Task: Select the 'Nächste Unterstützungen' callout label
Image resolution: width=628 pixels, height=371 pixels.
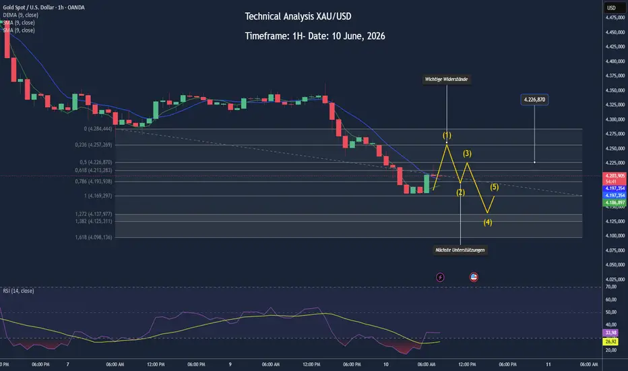Action: click(x=460, y=250)
